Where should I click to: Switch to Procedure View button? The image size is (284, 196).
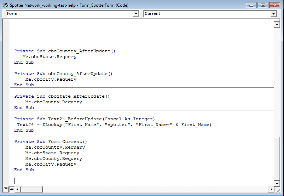pos(6,190)
